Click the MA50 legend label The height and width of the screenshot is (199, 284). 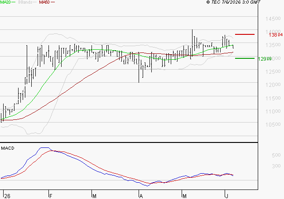(x=44, y=2)
